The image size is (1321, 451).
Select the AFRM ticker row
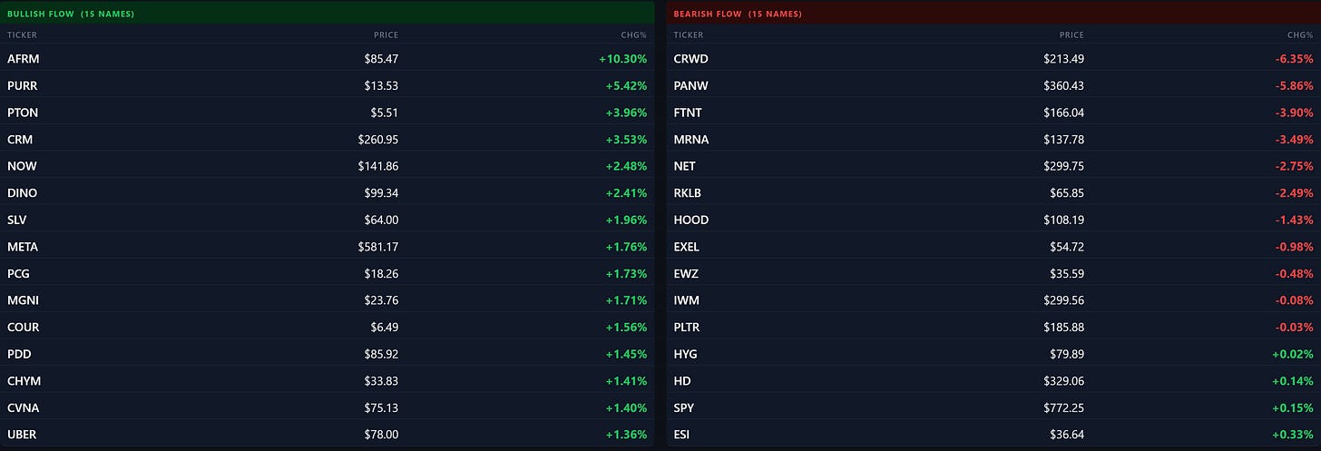[328, 59]
